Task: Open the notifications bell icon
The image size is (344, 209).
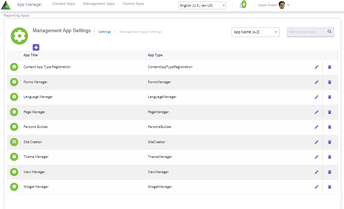Action: pos(242,5)
